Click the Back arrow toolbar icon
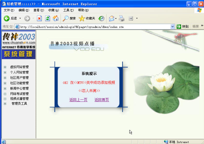 click(7, 18)
